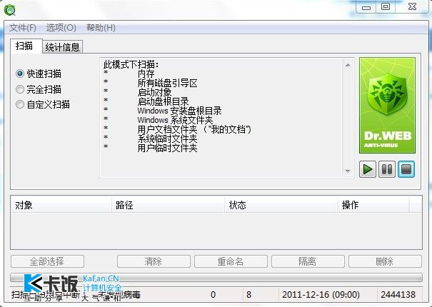Image resolution: width=432 pixels, height=307 pixels.
Task: Click the status bar value 0
Action: (213, 295)
